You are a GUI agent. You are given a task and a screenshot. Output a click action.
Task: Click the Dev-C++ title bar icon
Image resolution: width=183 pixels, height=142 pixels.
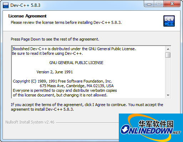(x=6, y=5)
